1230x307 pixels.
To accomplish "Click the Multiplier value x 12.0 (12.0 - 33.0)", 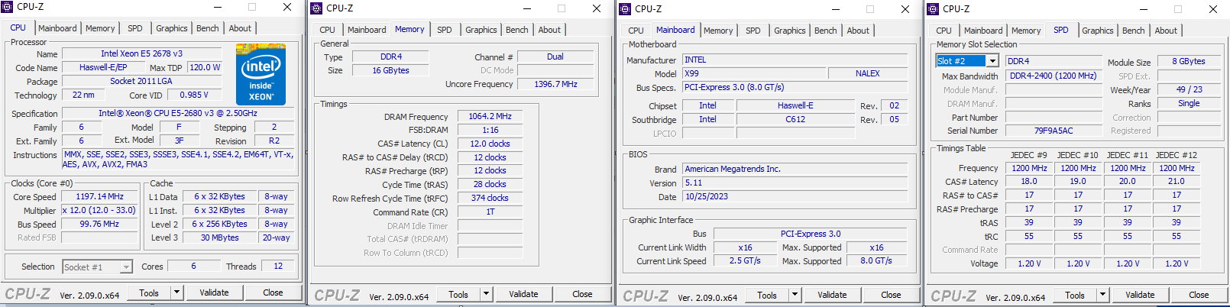I will click(99, 210).
